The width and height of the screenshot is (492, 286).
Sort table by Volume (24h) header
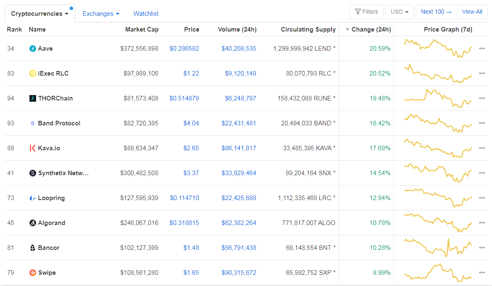pyautogui.click(x=237, y=29)
